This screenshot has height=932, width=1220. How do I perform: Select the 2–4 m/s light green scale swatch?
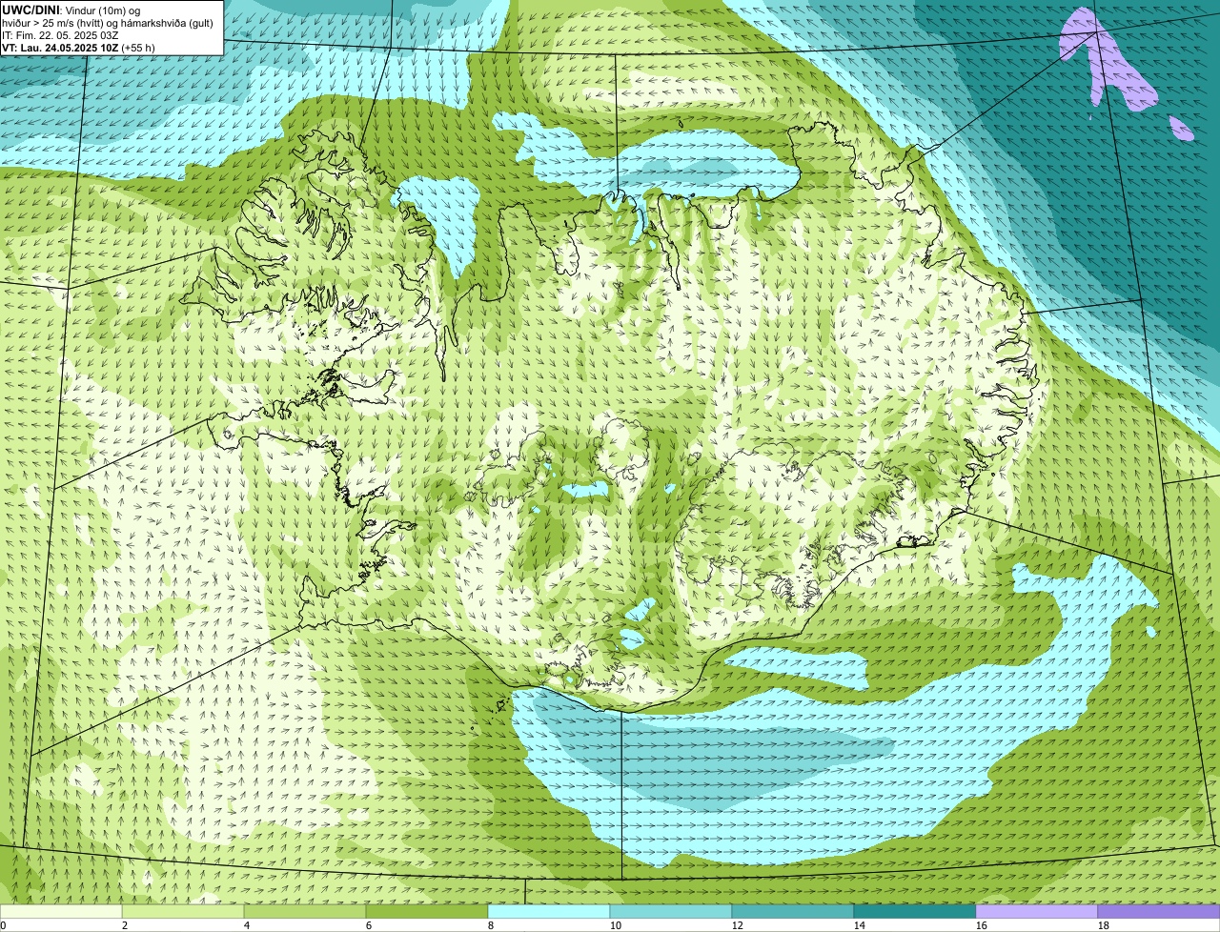[x=183, y=912]
